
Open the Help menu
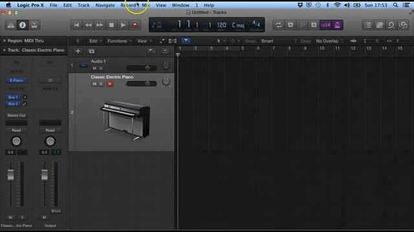click(x=209, y=5)
